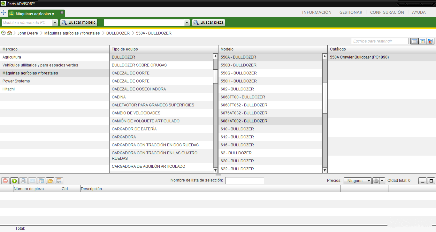Focus the part search text field
Viewport: 436px width, 232px height.
(x=144, y=23)
